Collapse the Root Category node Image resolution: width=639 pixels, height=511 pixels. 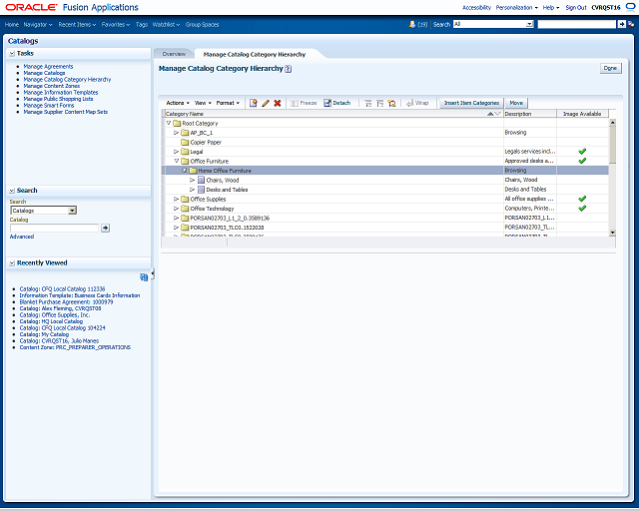(169, 123)
